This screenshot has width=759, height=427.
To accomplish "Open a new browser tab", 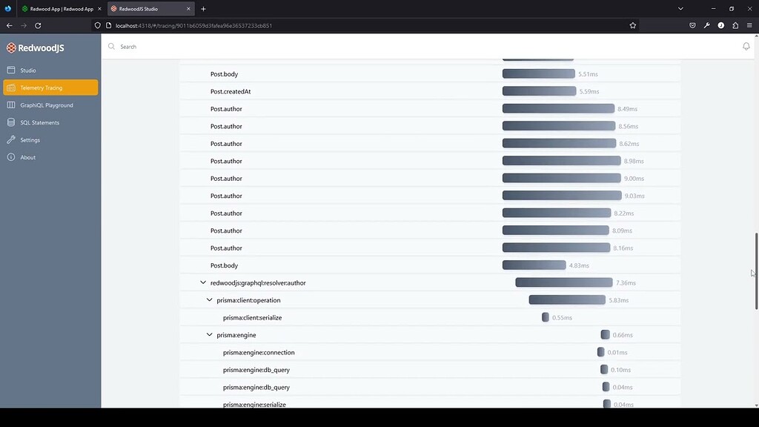I will [203, 9].
